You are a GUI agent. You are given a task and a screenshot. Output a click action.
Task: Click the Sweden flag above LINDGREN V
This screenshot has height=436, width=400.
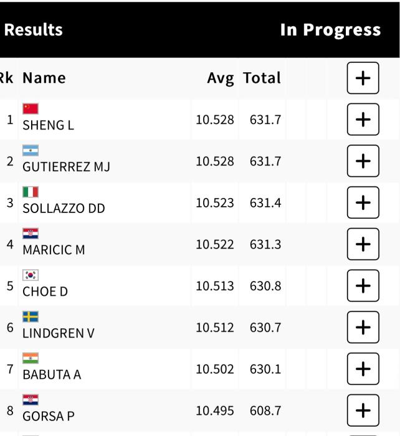click(31, 316)
